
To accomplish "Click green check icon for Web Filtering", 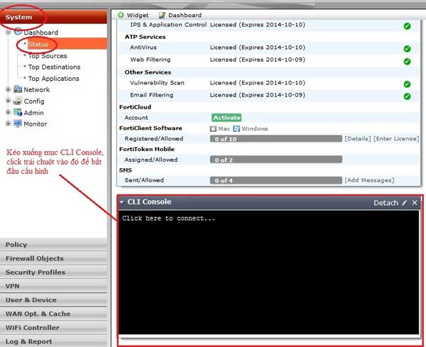I will (x=407, y=61).
